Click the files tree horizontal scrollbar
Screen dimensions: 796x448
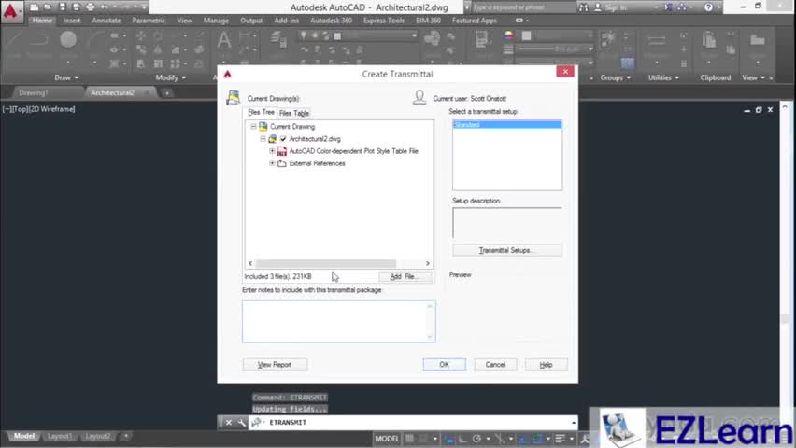point(325,263)
